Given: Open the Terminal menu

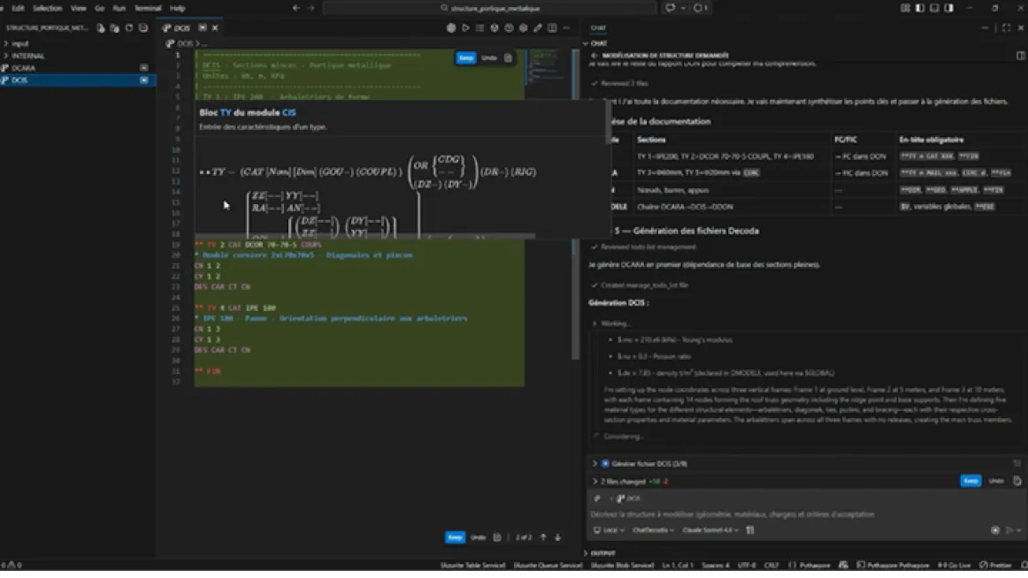Looking at the screenshot, I should [x=148, y=8].
